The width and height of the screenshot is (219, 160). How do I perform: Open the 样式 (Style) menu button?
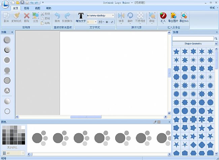coord(212,7)
